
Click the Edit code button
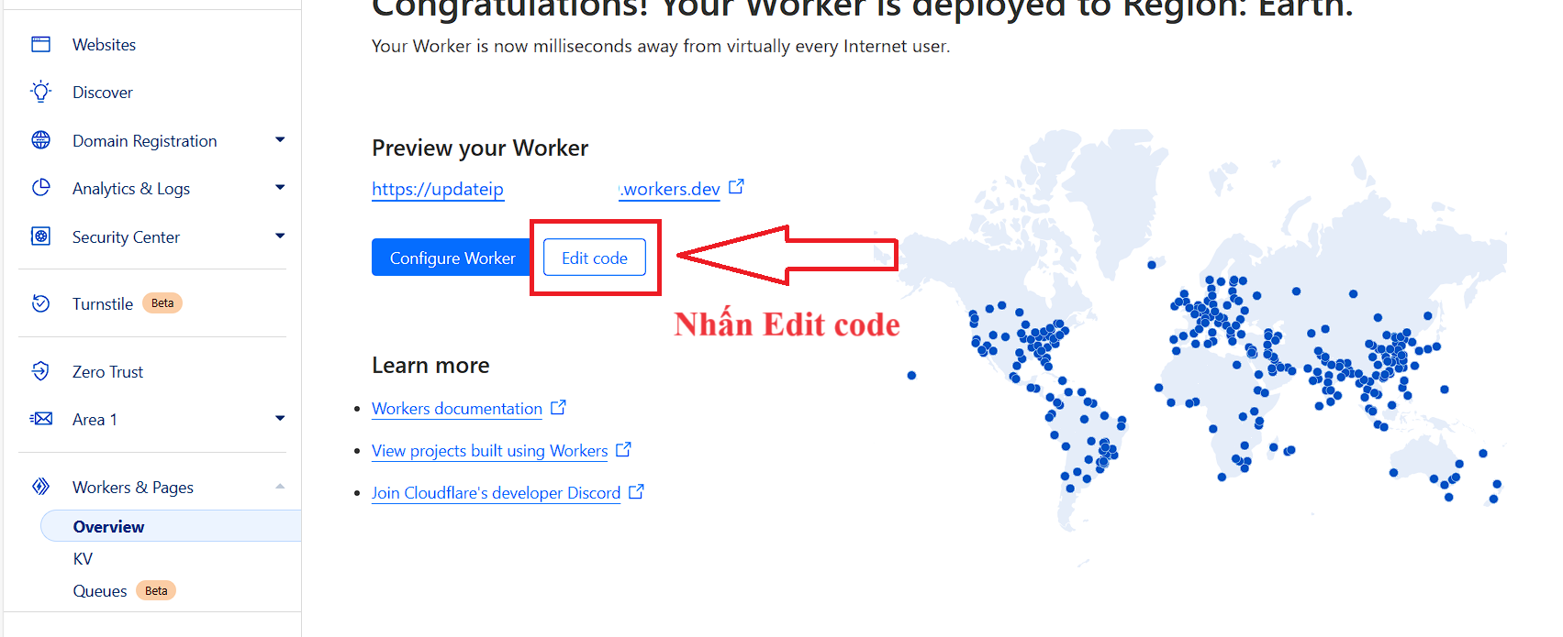[x=595, y=258]
